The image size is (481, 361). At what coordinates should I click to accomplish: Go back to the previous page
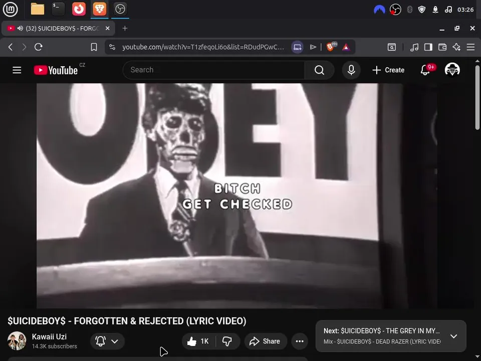tap(11, 47)
